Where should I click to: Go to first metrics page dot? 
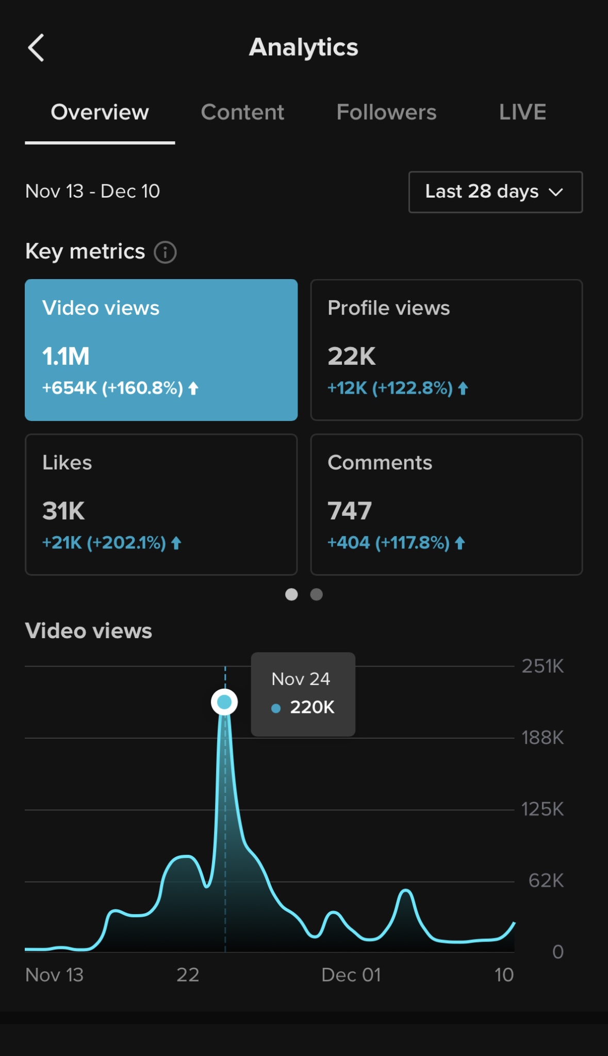[291, 594]
